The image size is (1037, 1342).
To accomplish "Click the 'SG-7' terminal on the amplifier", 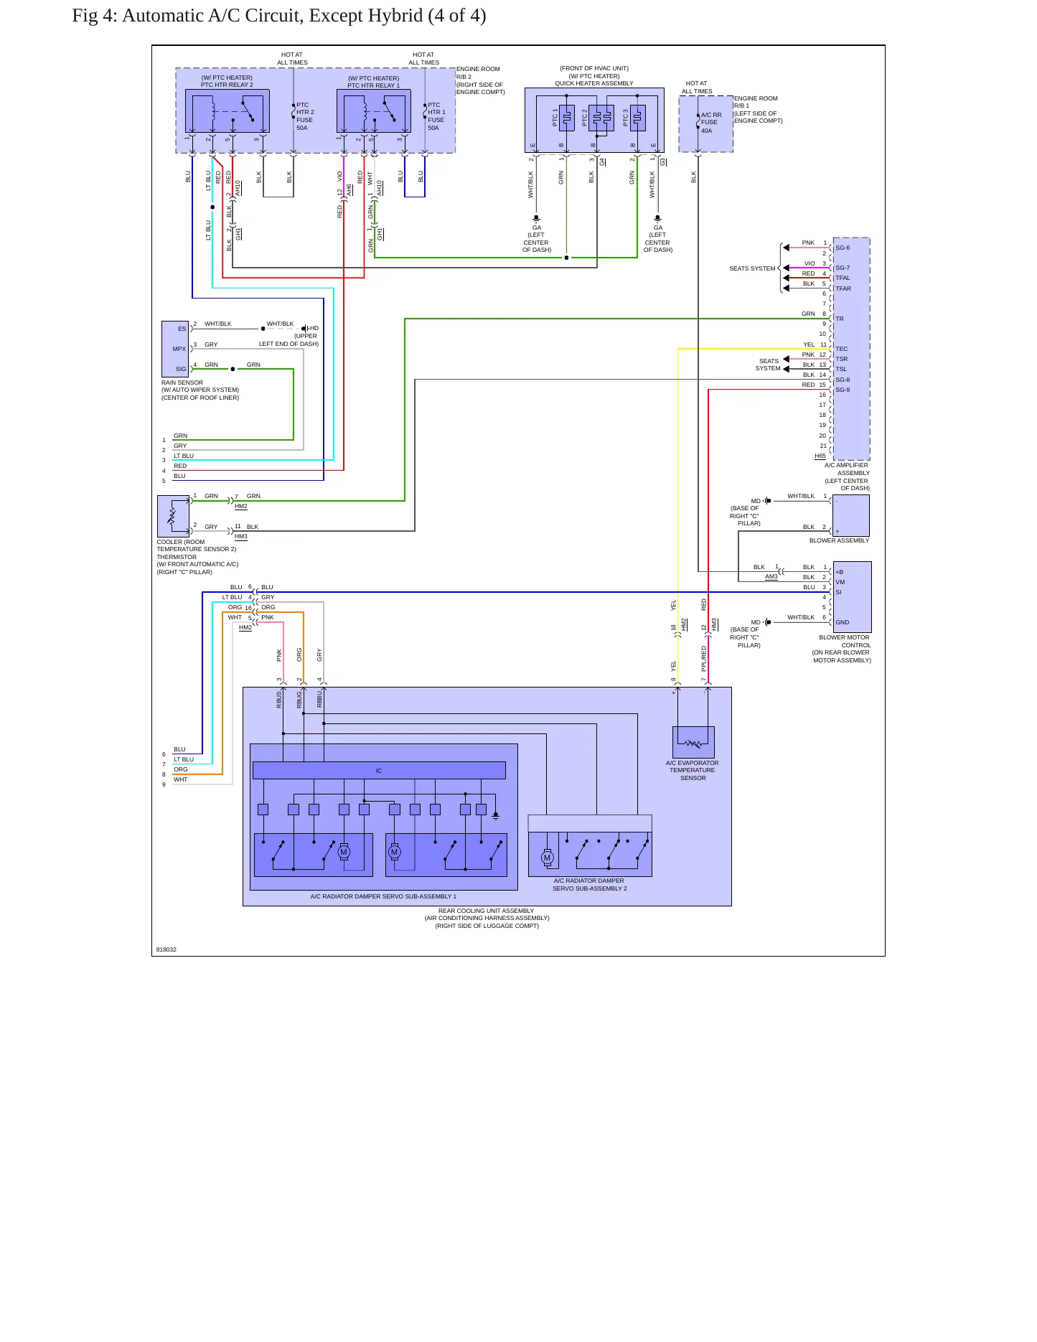I will point(843,268).
